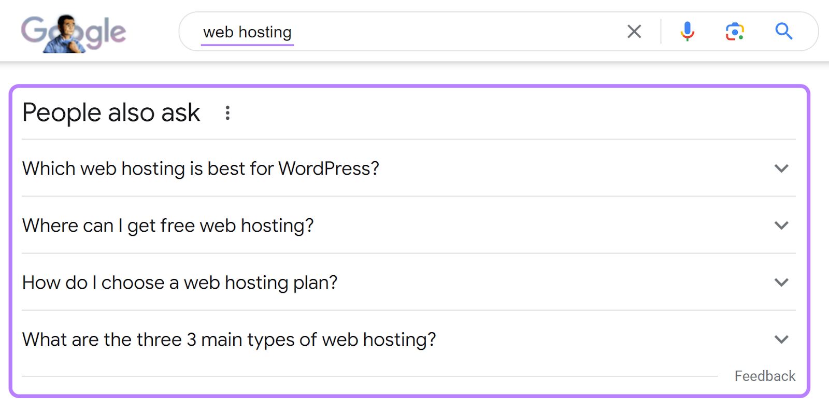This screenshot has width=829, height=409.
Task: Expand the WordPress hosting question
Action: (x=781, y=168)
